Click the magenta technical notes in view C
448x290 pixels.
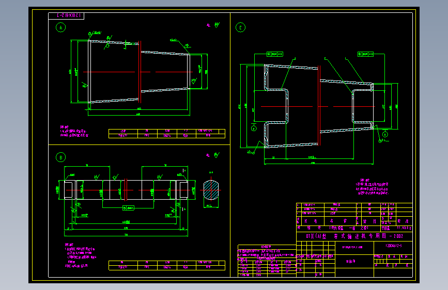pos(372,187)
